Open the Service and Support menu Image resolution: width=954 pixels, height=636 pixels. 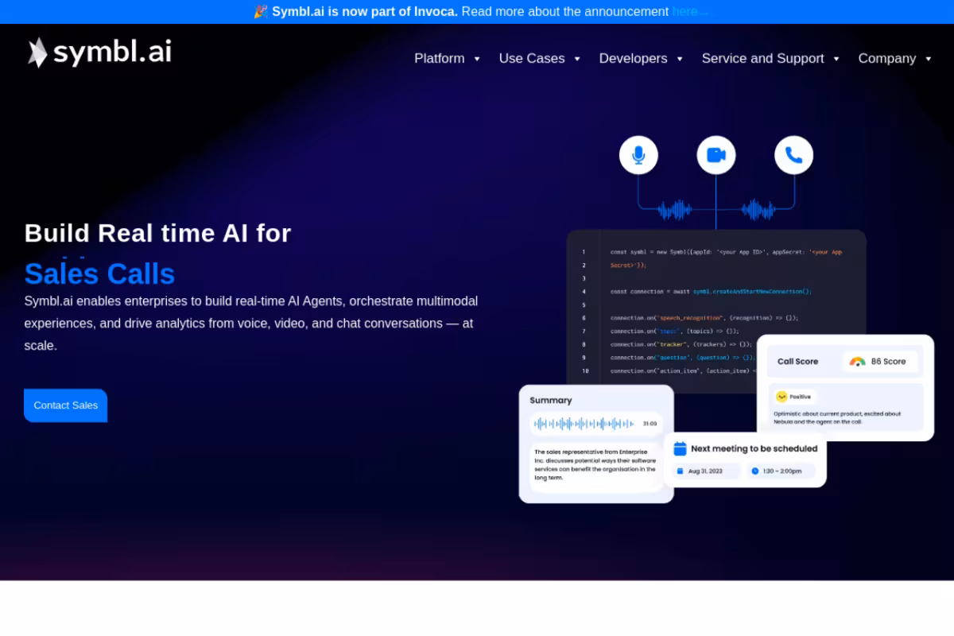pyautogui.click(x=762, y=59)
